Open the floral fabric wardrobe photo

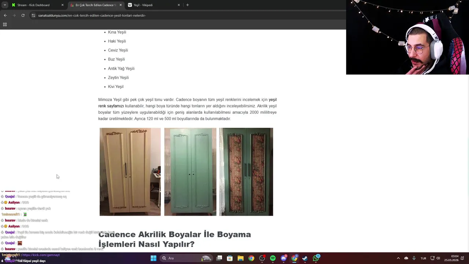click(246, 172)
